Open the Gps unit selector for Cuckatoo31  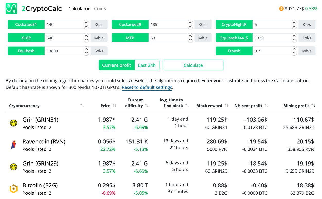point(99,24)
